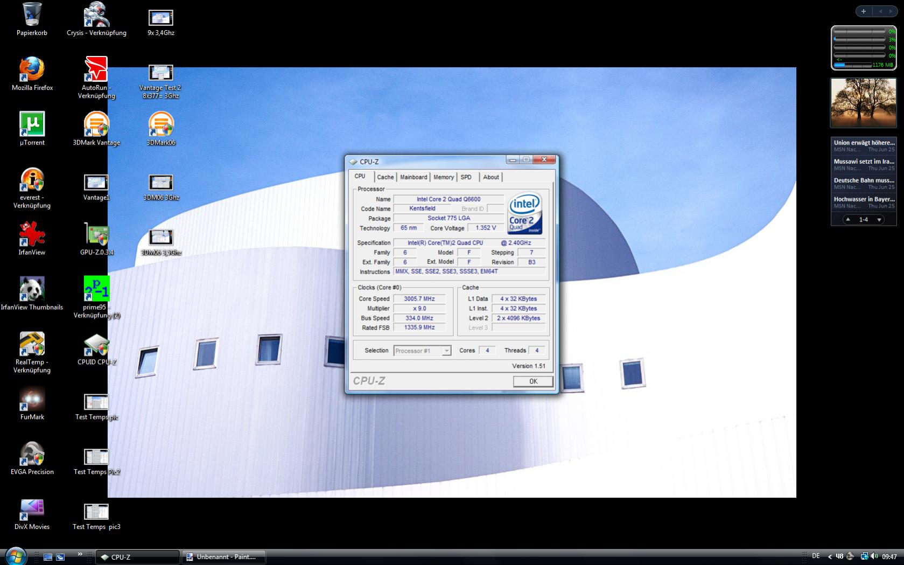Switch to the Cache tab in CPU-Z

385,177
